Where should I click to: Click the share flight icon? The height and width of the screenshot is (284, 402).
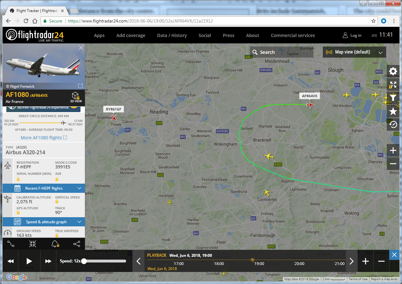click(76, 244)
